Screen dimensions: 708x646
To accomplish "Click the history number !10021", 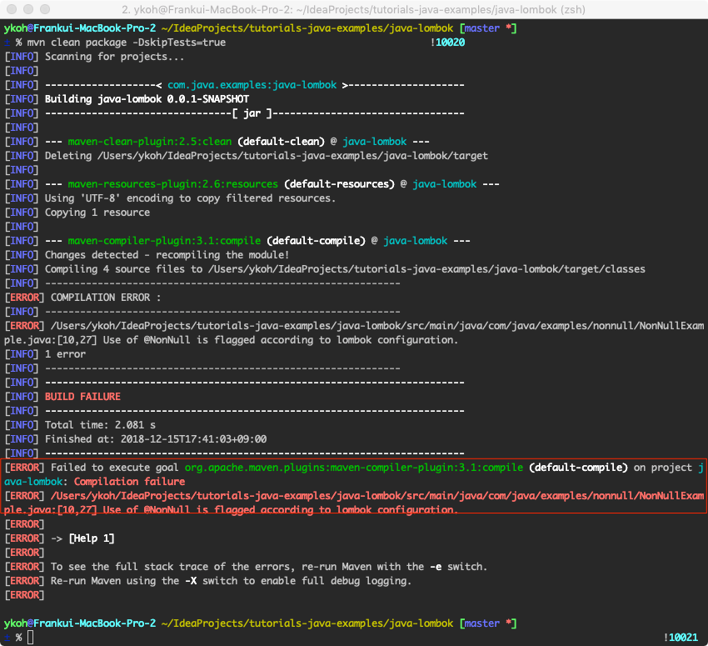I will [681, 638].
